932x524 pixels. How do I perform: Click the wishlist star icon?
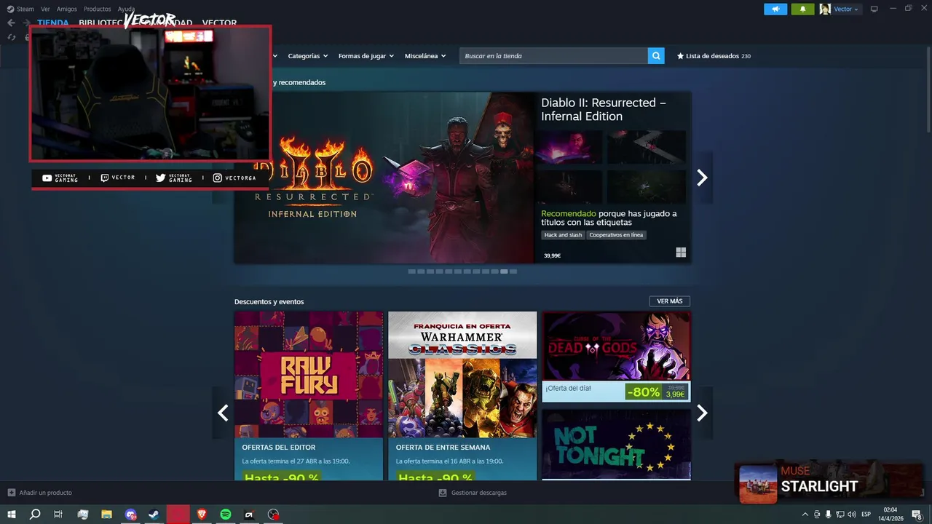coord(680,56)
